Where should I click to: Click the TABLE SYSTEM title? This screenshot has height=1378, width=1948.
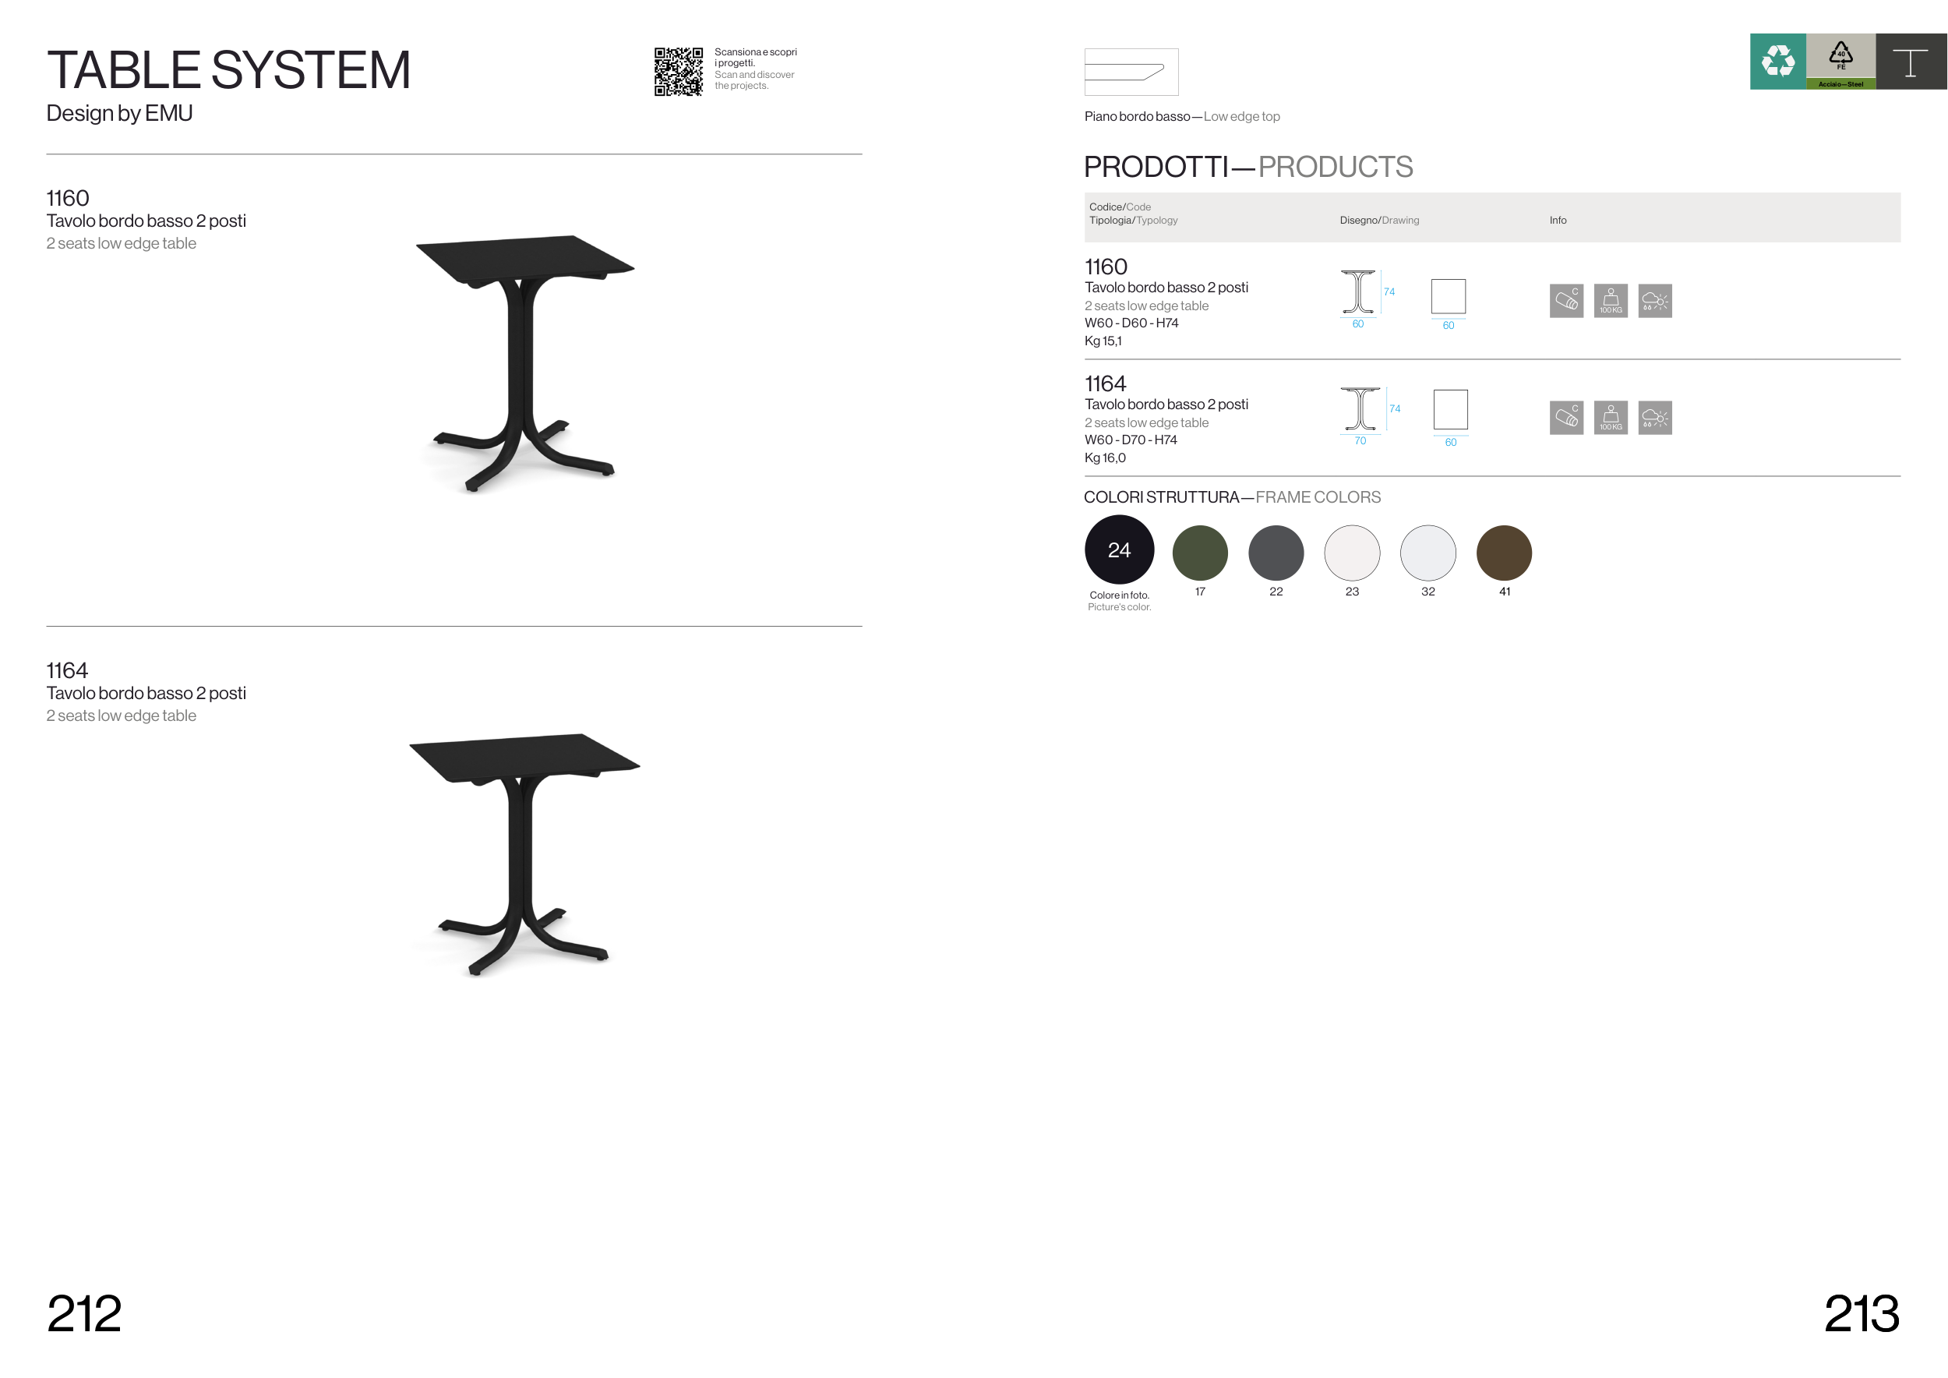tap(228, 69)
